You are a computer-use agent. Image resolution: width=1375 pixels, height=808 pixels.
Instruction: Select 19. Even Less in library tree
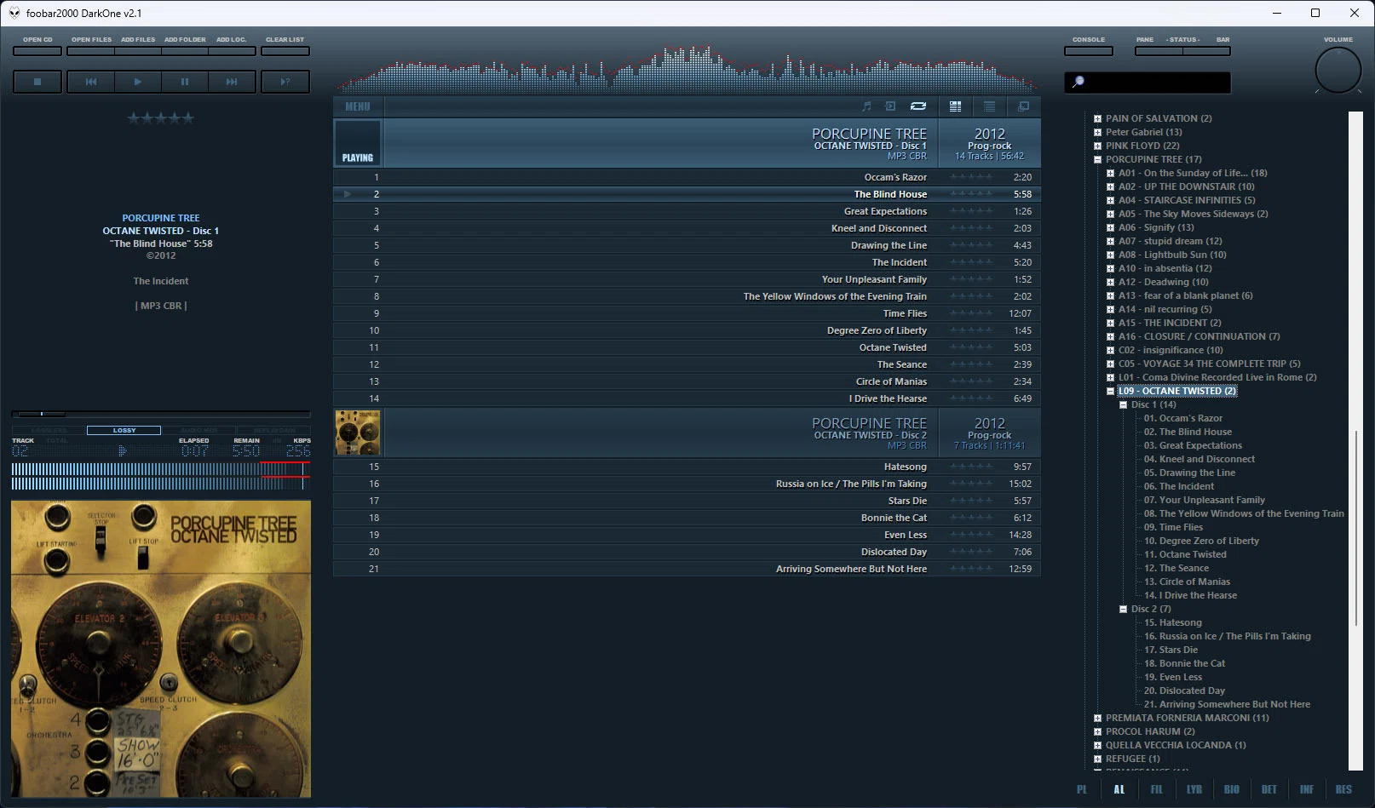pos(1173,677)
